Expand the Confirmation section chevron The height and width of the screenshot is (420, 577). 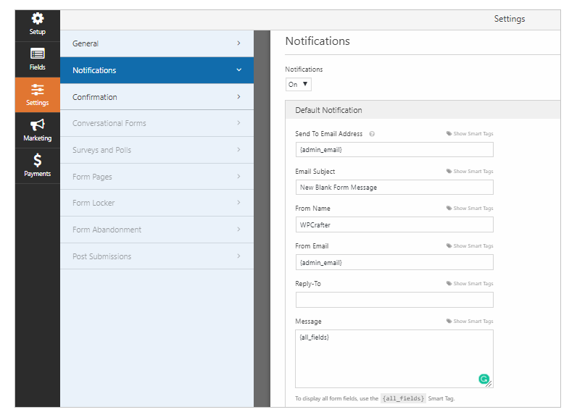[238, 96]
